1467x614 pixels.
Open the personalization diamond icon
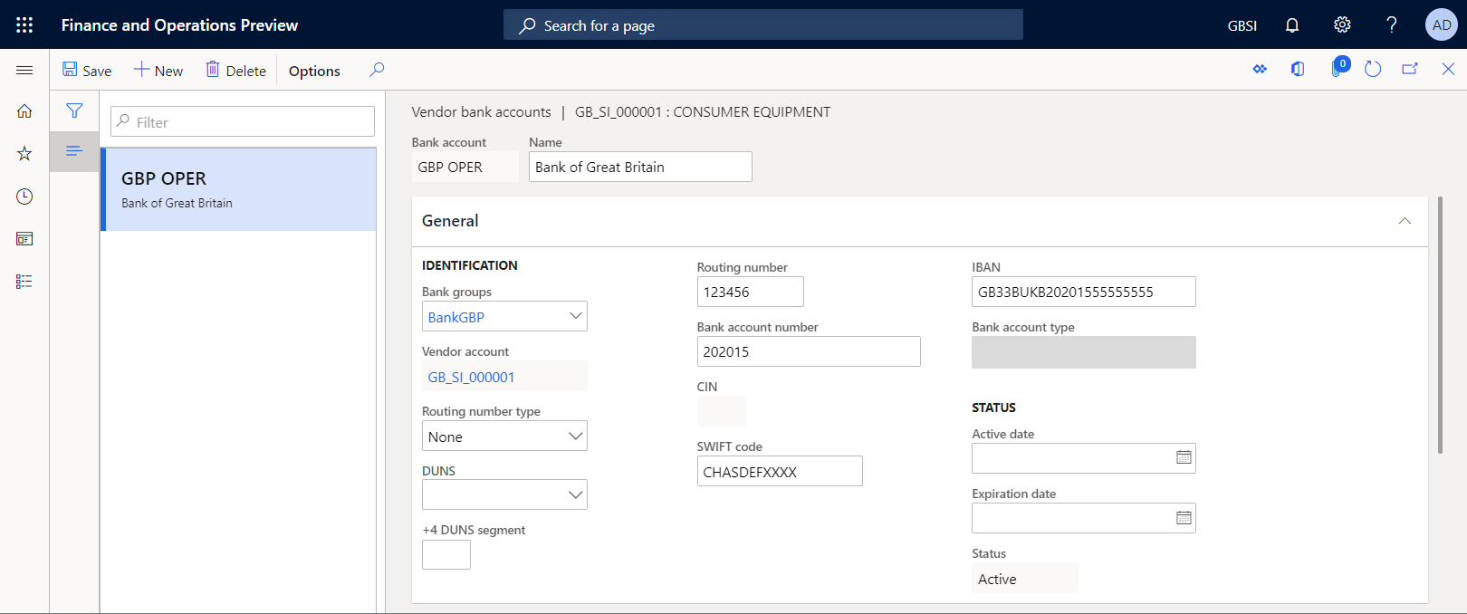click(1260, 69)
